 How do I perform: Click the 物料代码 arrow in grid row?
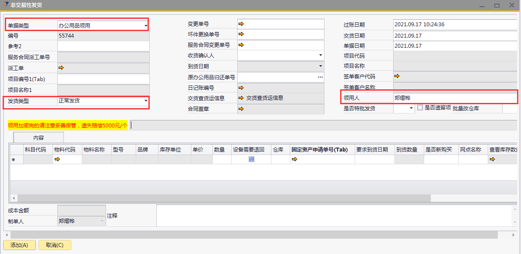click(x=57, y=159)
